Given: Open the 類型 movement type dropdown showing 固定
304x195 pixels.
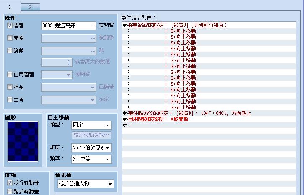Looking at the screenshot, I should [x=91, y=125].
